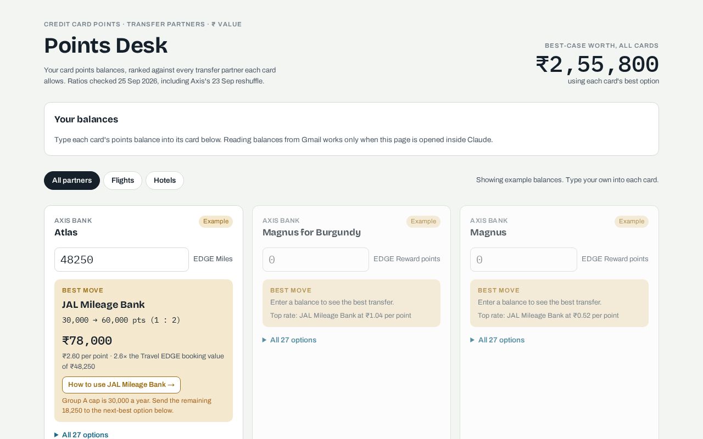Click the Atlas EDGE Miles balance field

[x=121, y=260]
